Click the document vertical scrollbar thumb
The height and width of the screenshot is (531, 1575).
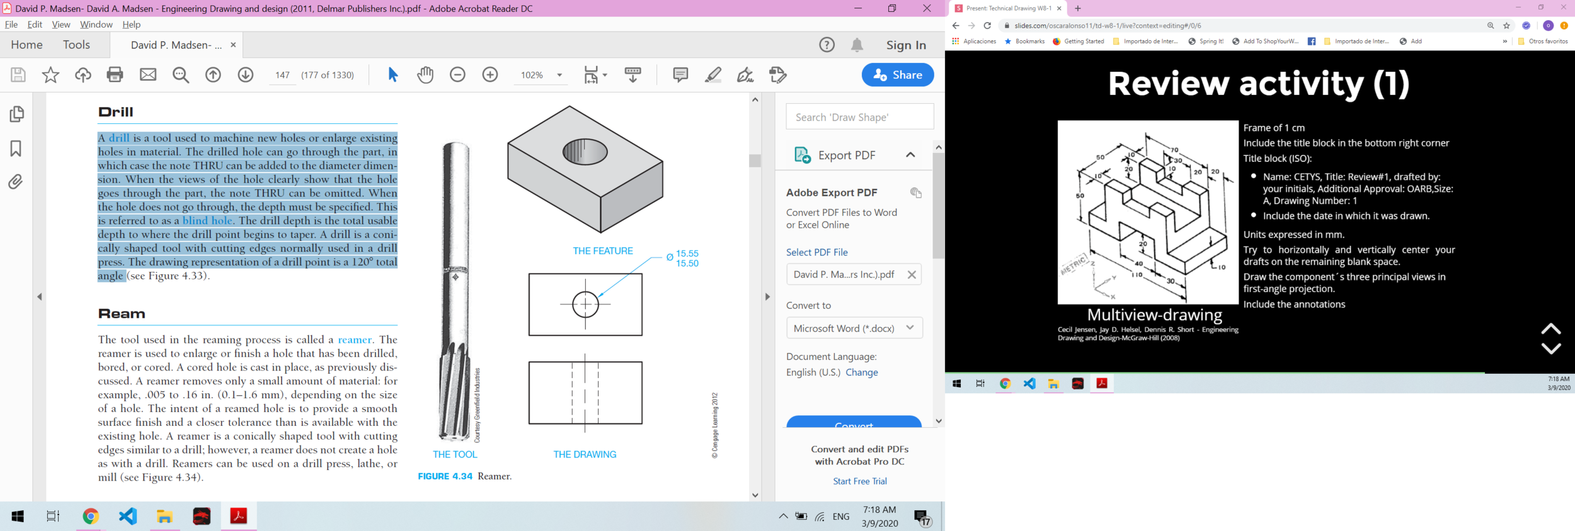755,160
